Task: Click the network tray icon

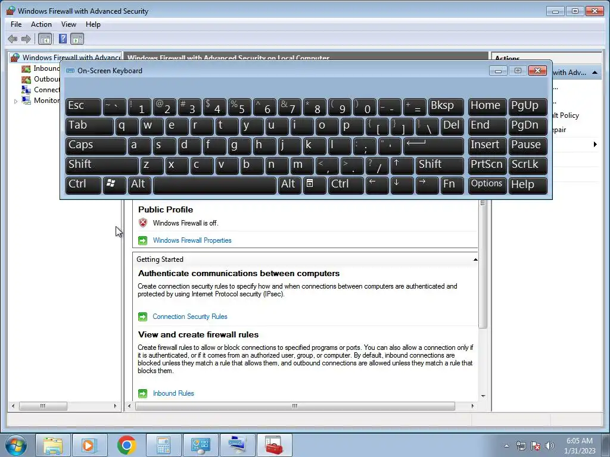Action: pyautogui.click(x=521, y=446)
